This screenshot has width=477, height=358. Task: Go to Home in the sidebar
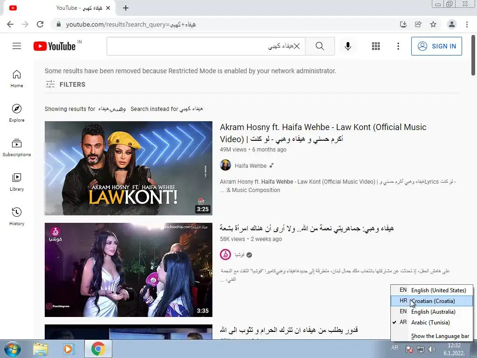click(x=17, y=78)
